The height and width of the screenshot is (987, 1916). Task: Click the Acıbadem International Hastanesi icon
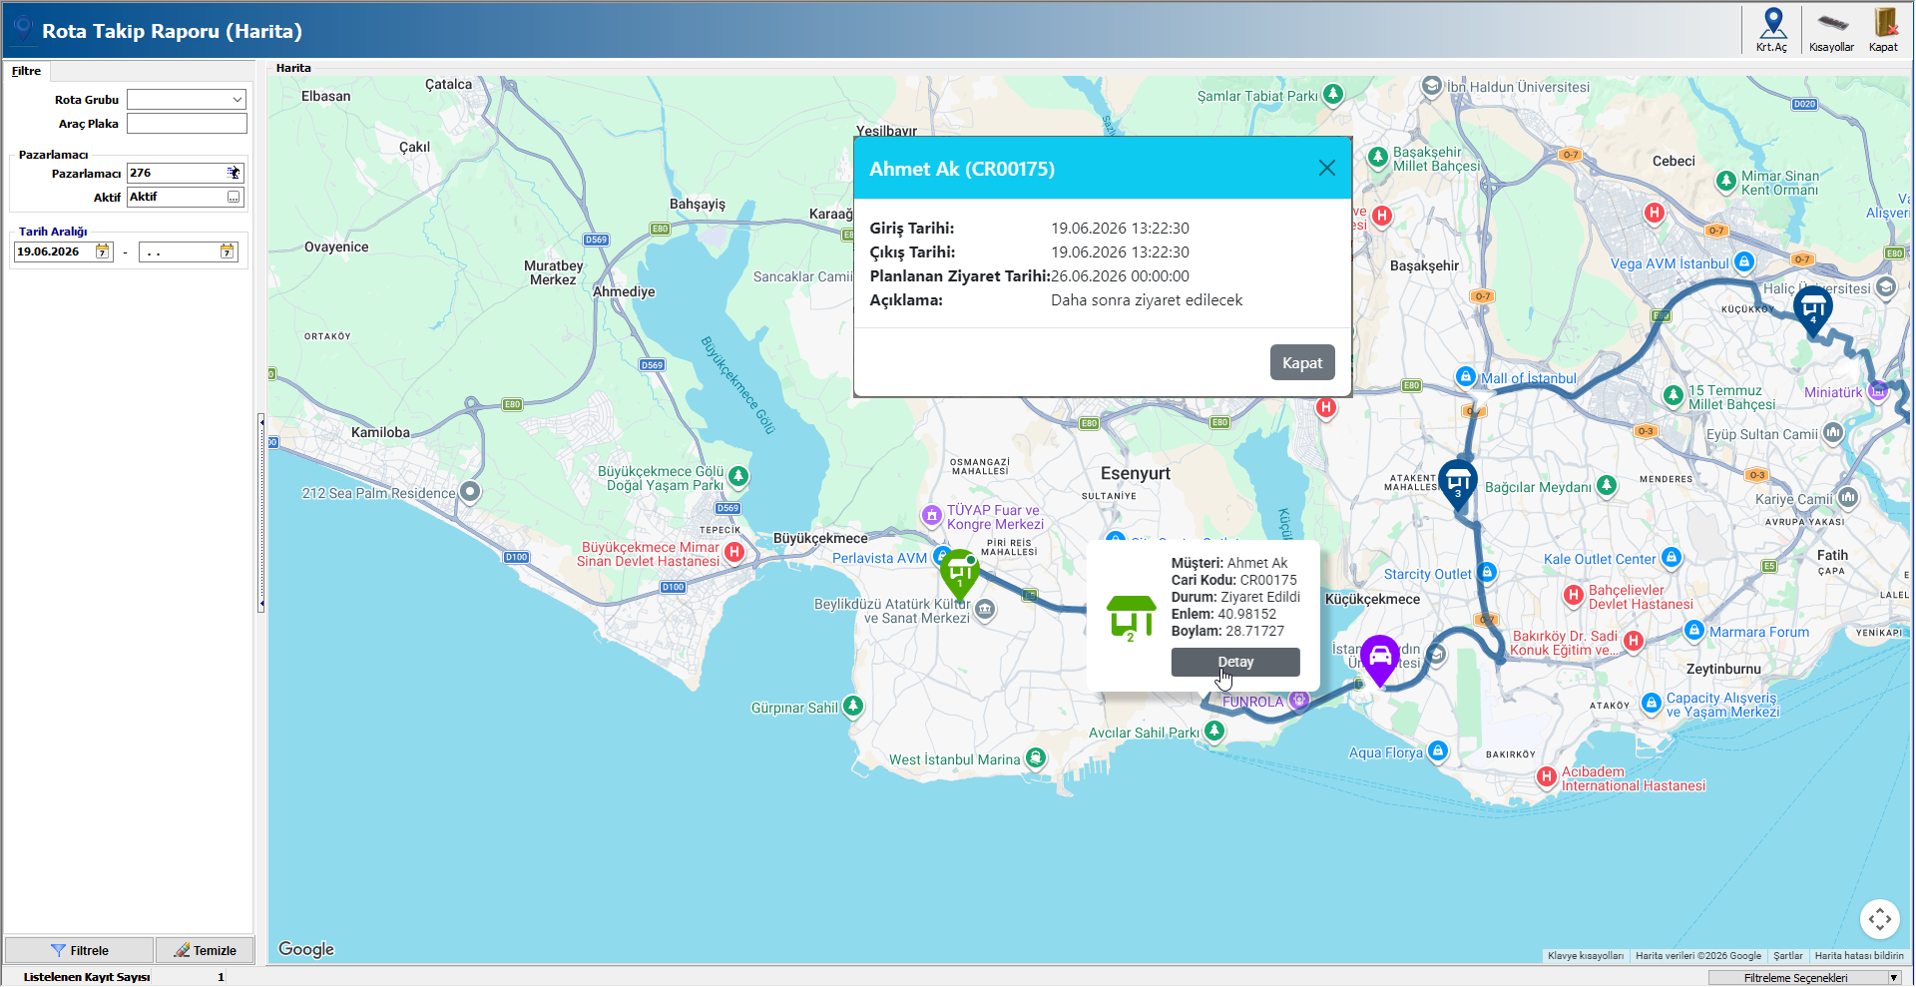[1547, 776]
